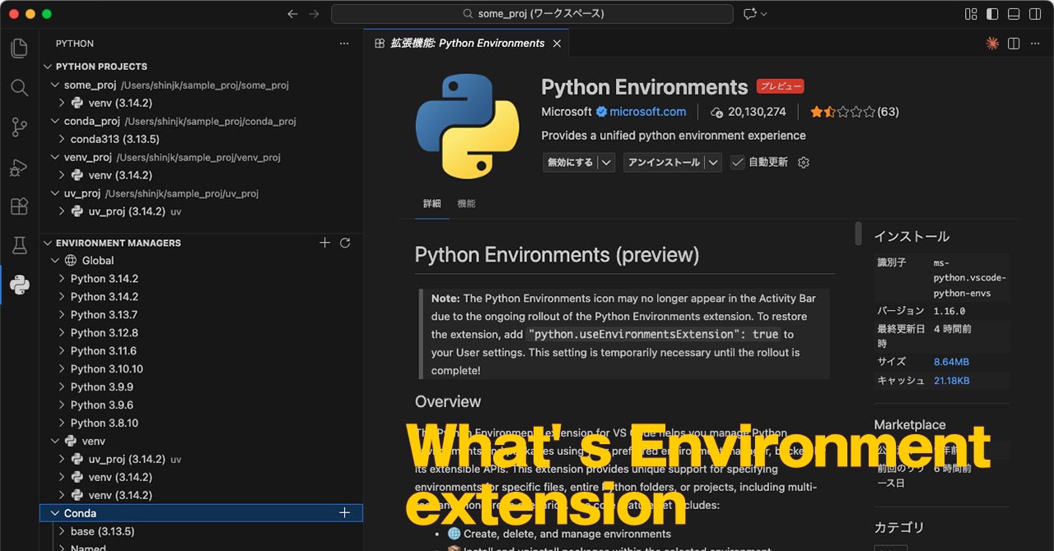This screenshot has width=1054, height=551.
Task: Open Source Control in the Activity Bar
Action: click(18, 127)
